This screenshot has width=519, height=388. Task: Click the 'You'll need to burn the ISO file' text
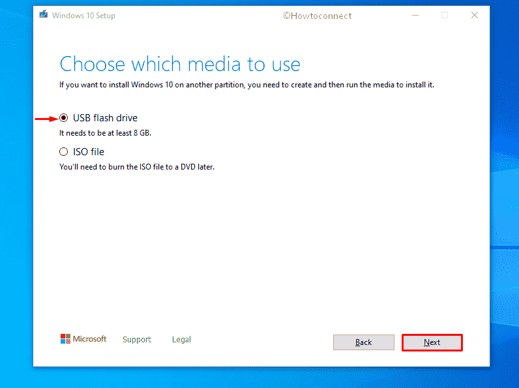coord(137,167)
